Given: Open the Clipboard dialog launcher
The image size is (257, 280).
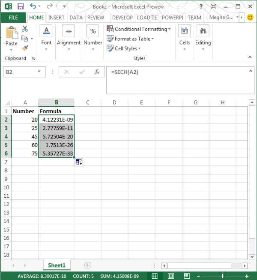Looking at the screenshot, I should point(33,58).
